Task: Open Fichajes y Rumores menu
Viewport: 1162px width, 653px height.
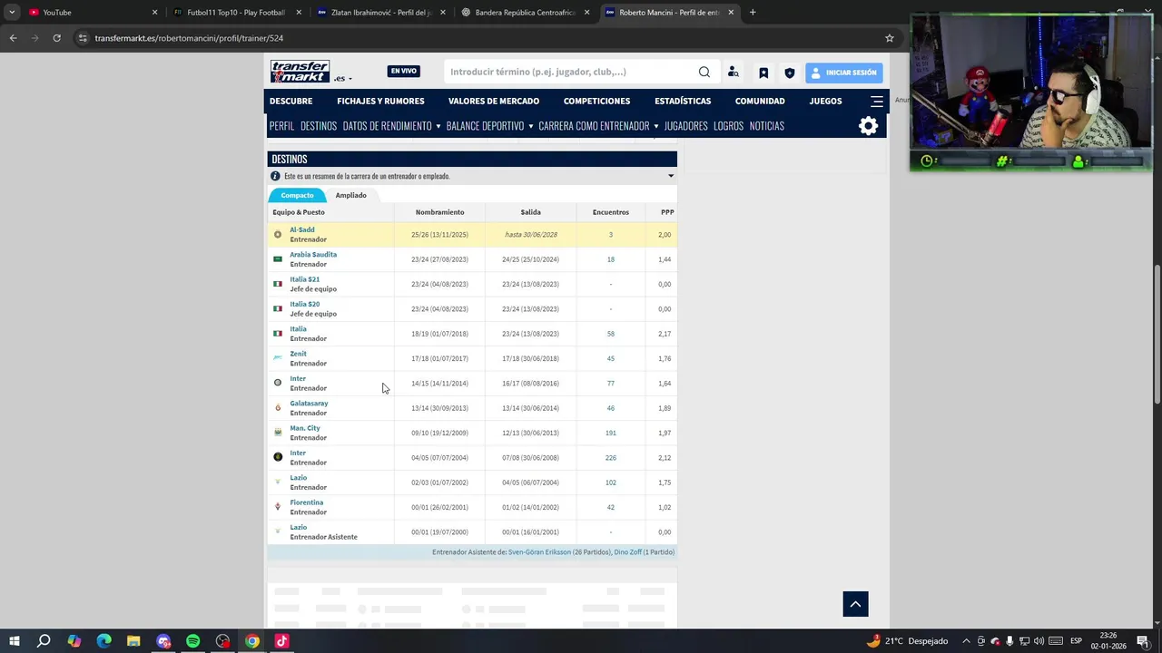Action: click(x=380, y=101)
